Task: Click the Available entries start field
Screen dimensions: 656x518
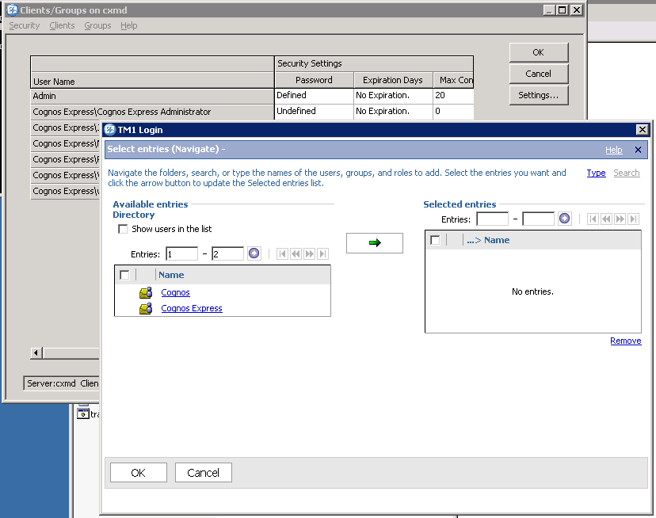Action: tap(182, 253)
